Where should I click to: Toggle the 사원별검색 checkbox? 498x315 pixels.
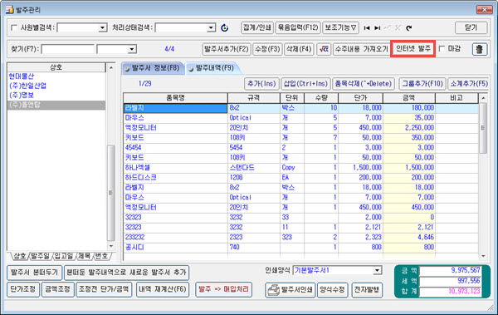14,27
